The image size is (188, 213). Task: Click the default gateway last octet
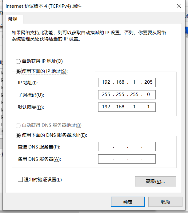pos(148,107)
